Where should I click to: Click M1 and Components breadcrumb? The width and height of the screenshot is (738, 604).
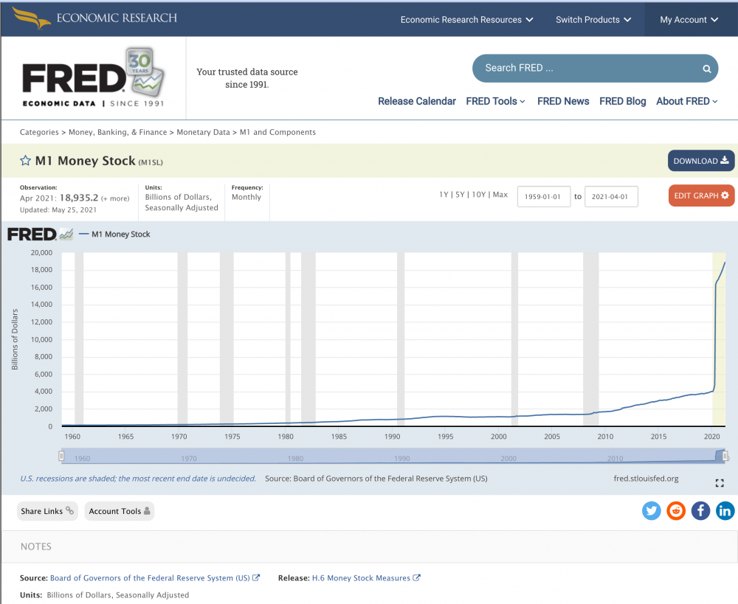click(x=277, y=132)
